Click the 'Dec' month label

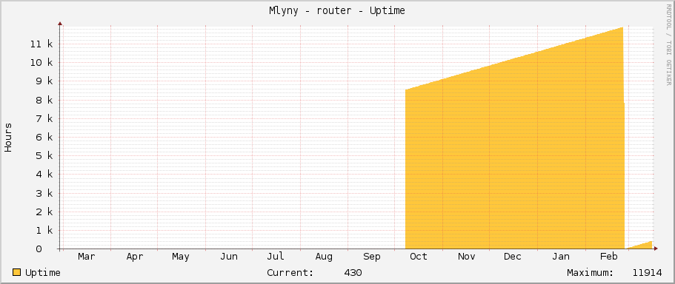(513, 257)
